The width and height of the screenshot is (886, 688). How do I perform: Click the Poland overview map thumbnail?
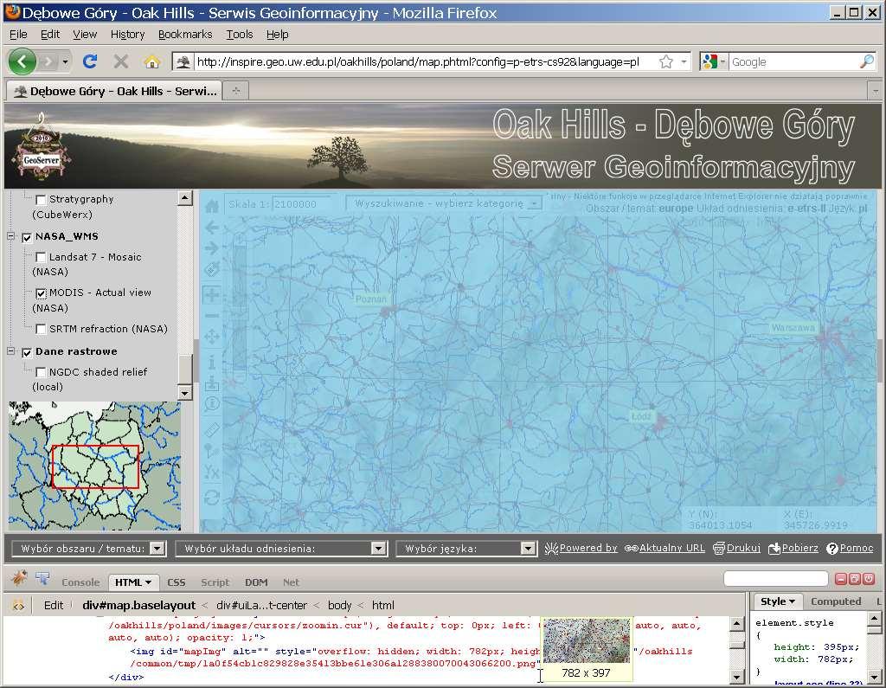point(95,466)
